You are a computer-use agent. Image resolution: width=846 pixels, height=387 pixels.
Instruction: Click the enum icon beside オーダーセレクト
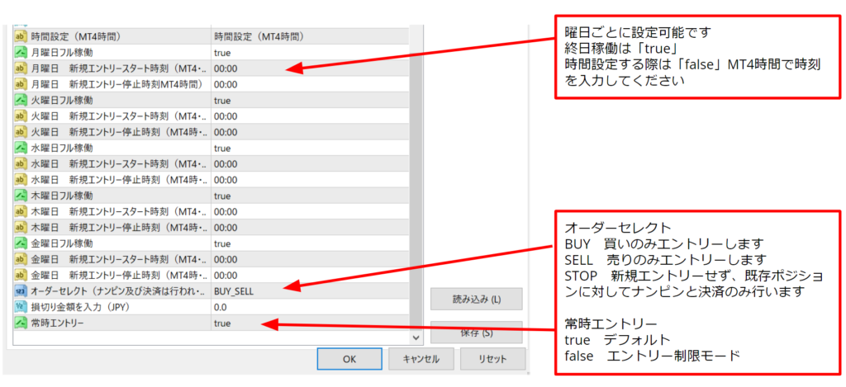[21, 291]
